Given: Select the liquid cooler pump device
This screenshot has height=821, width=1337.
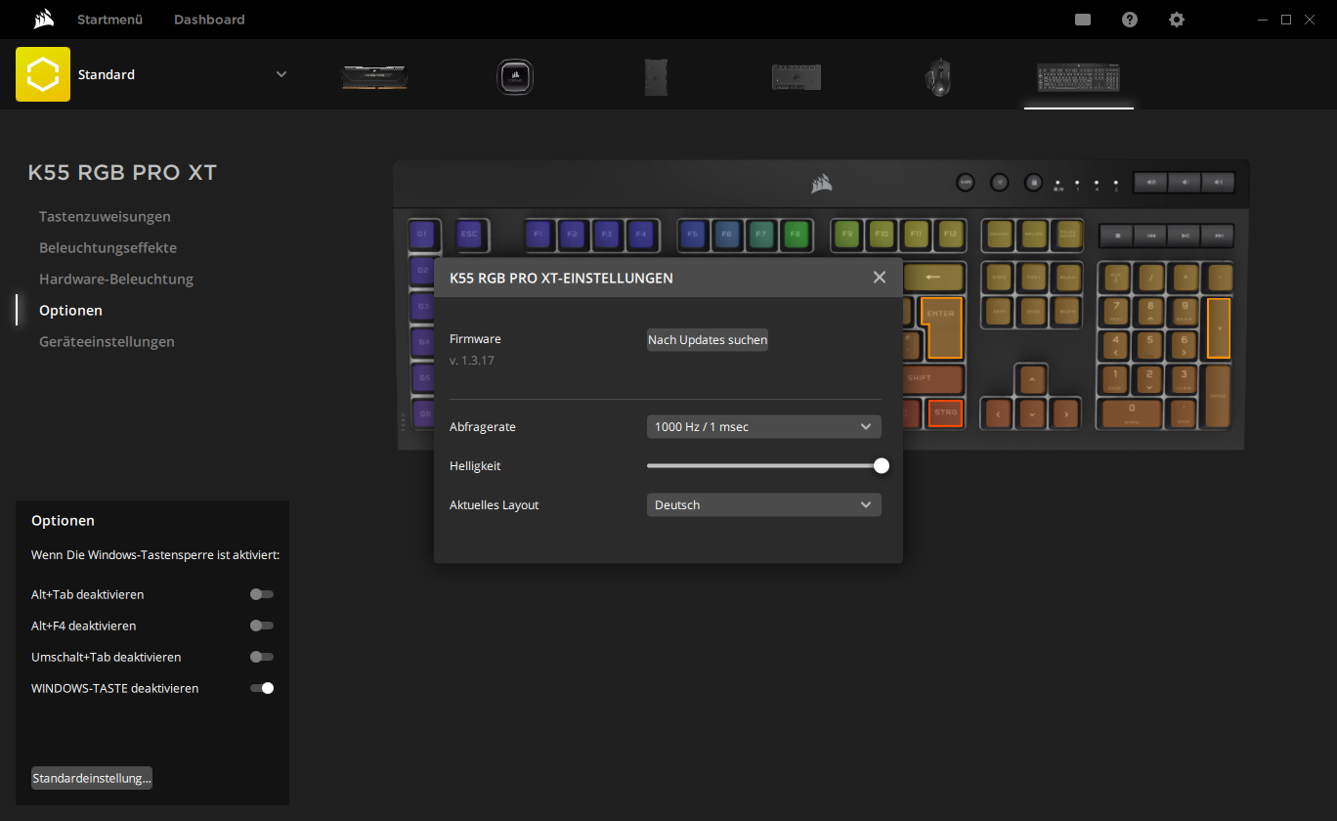Looking at the screenshot, I should (515, 76).
